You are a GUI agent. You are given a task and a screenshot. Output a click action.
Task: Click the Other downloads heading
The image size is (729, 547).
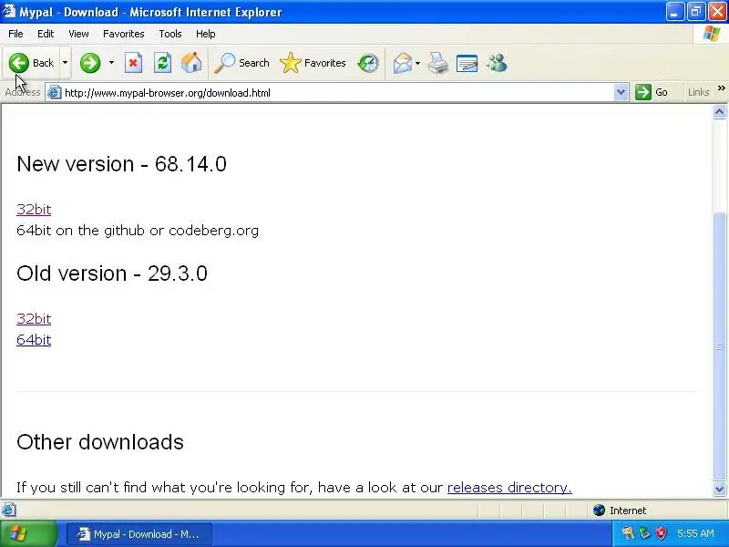(100, 442)
